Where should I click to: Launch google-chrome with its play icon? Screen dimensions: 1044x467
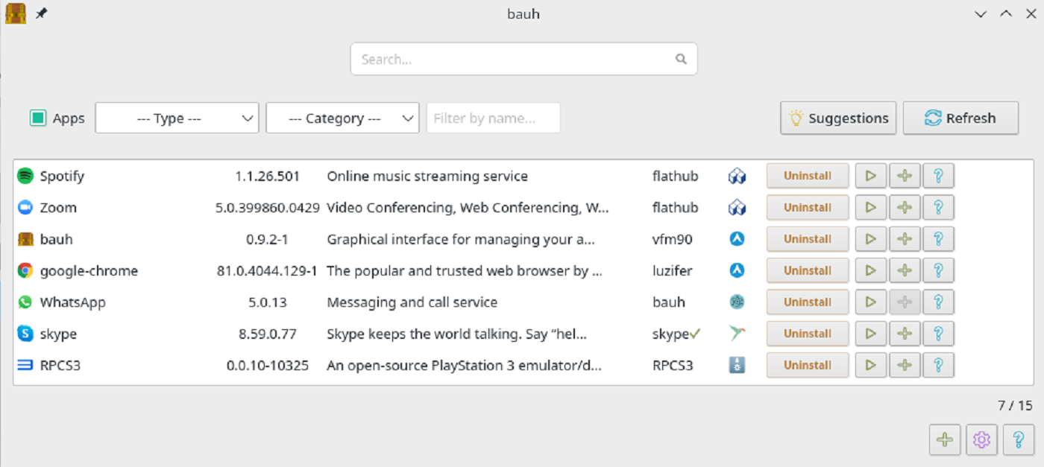[x=870, y=270]
